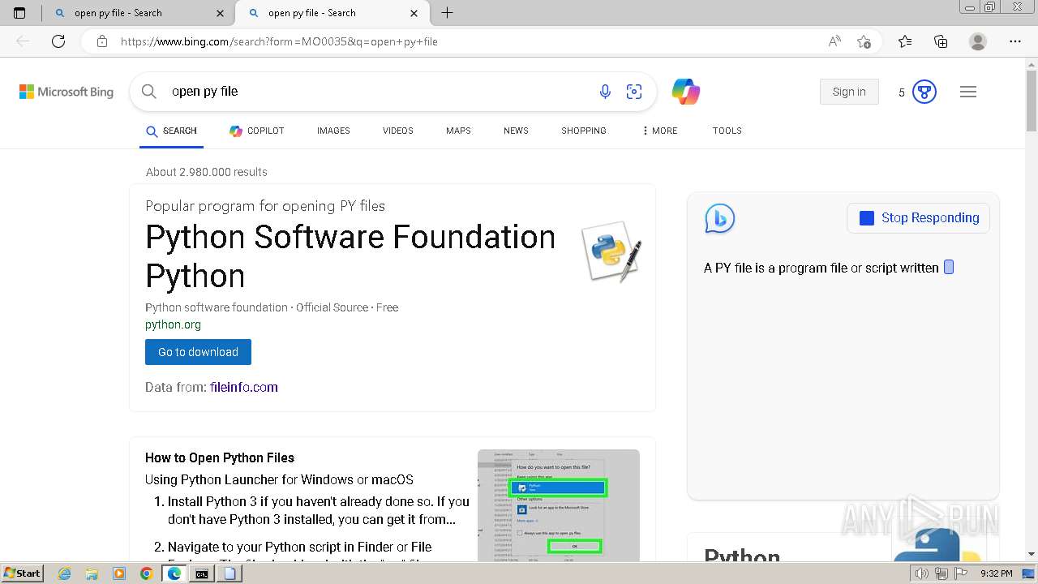Click Stop Responding button
The height and width of the screenshot is (584, 1038).
(x=918, y=218)
